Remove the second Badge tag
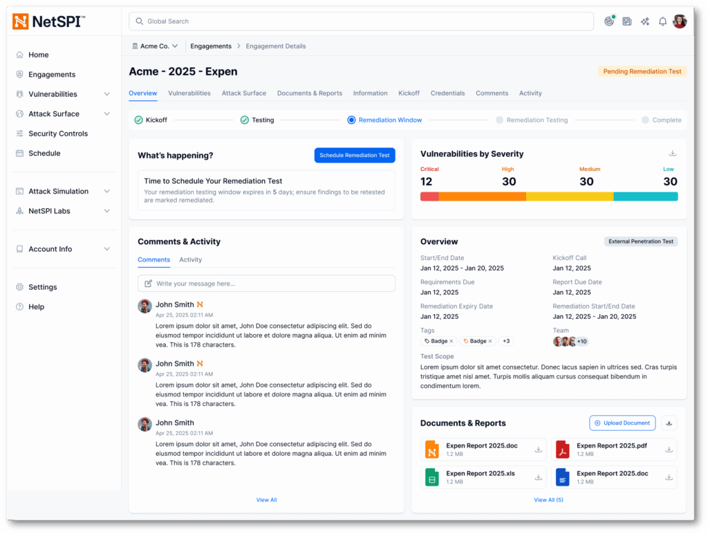The image size is (708, 534). (x=490, y=341)
